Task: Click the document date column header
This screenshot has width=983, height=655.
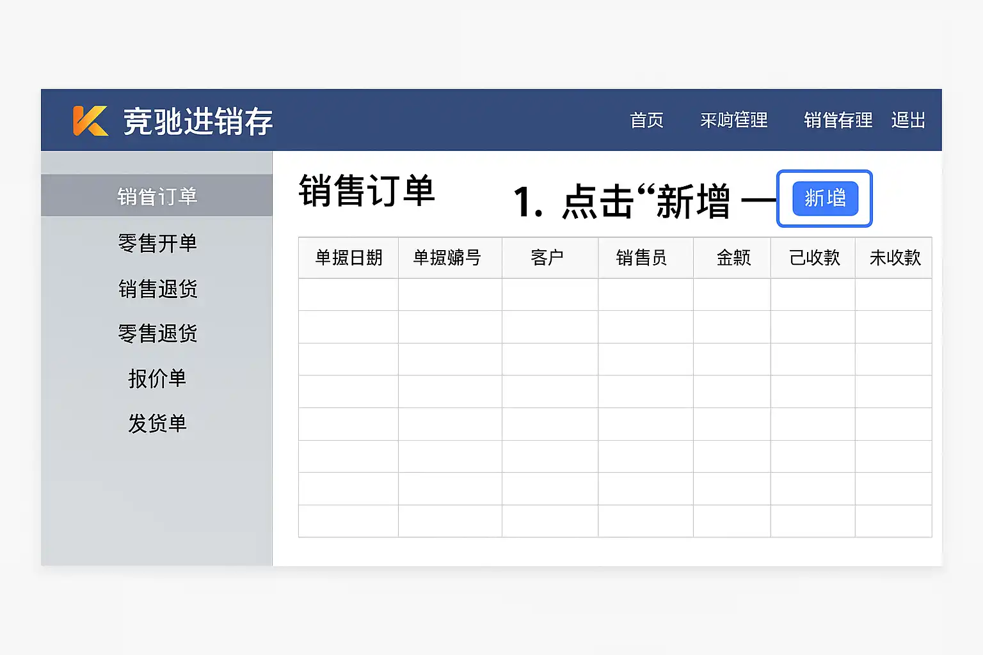Action: click(x=348, y=258)
